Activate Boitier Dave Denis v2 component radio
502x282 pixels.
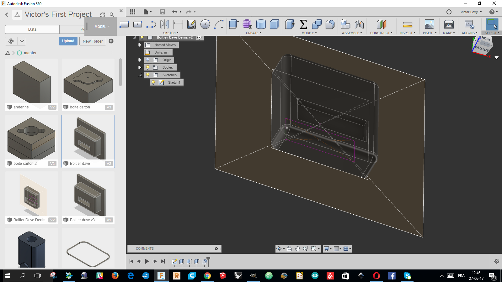(199, 37)
